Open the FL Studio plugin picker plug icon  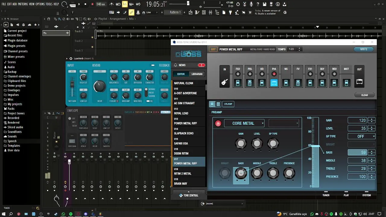[x=230, y=12]
